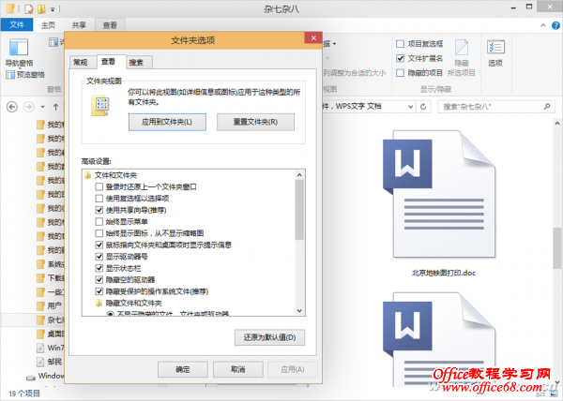Enable 始终显示图标，从不显示缩略图 checkbox
The width and height of the screenshot is (563, 401).
[x=99, y=233]
